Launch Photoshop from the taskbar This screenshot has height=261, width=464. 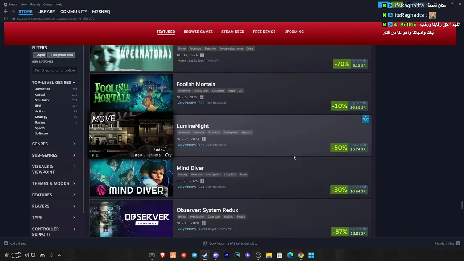coord(237,255)
